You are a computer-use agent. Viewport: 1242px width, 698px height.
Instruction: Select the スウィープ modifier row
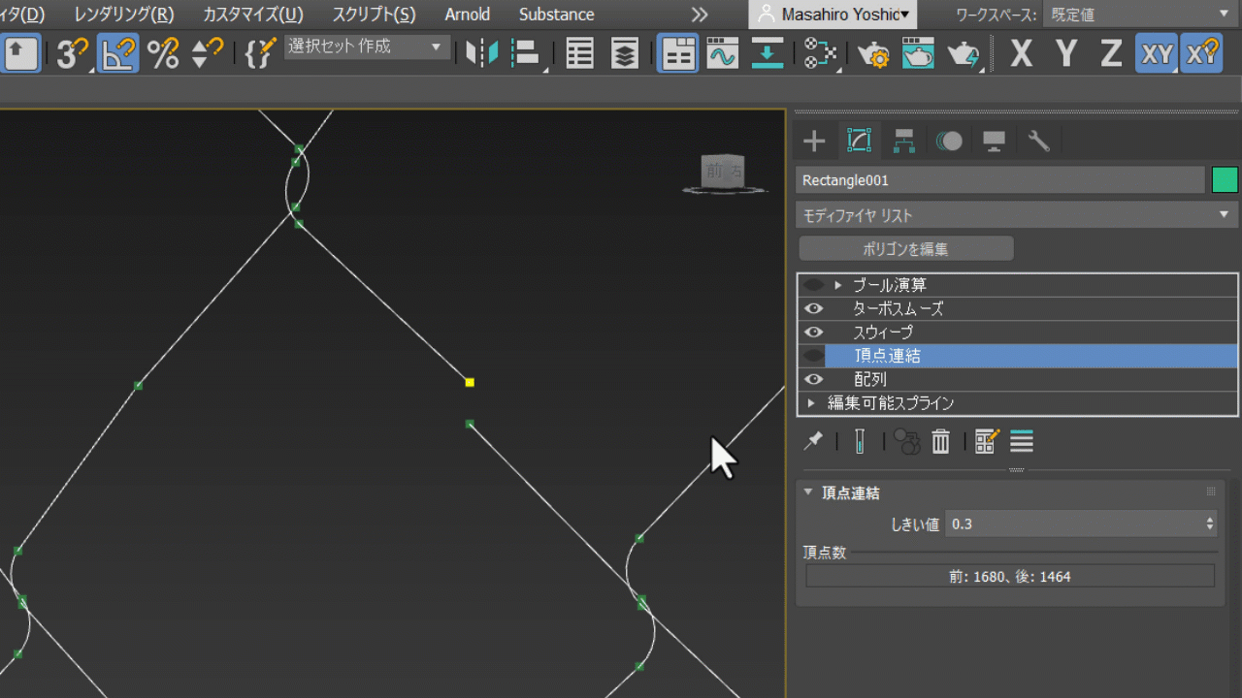coord(1018,333)
